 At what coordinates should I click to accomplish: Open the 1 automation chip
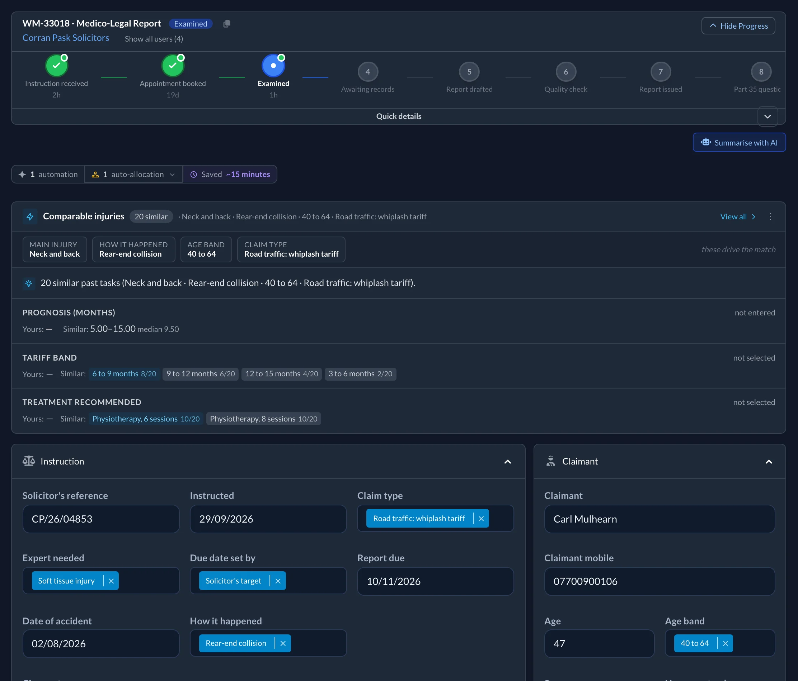[x=48, y=174]
